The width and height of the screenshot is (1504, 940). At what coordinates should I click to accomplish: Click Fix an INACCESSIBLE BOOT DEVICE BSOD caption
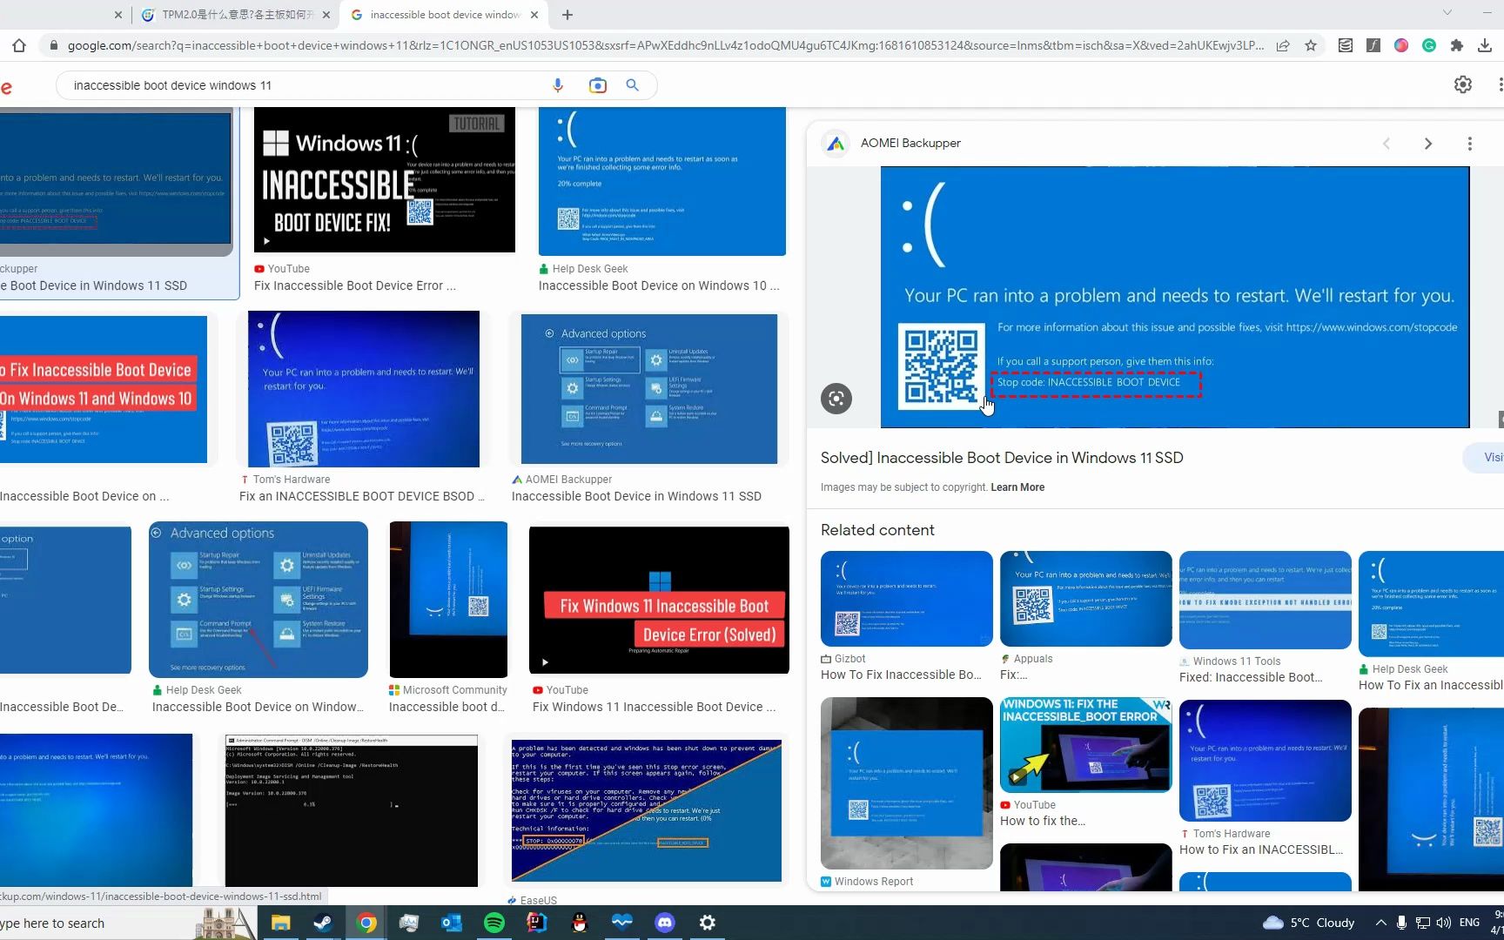pos(361,496)
